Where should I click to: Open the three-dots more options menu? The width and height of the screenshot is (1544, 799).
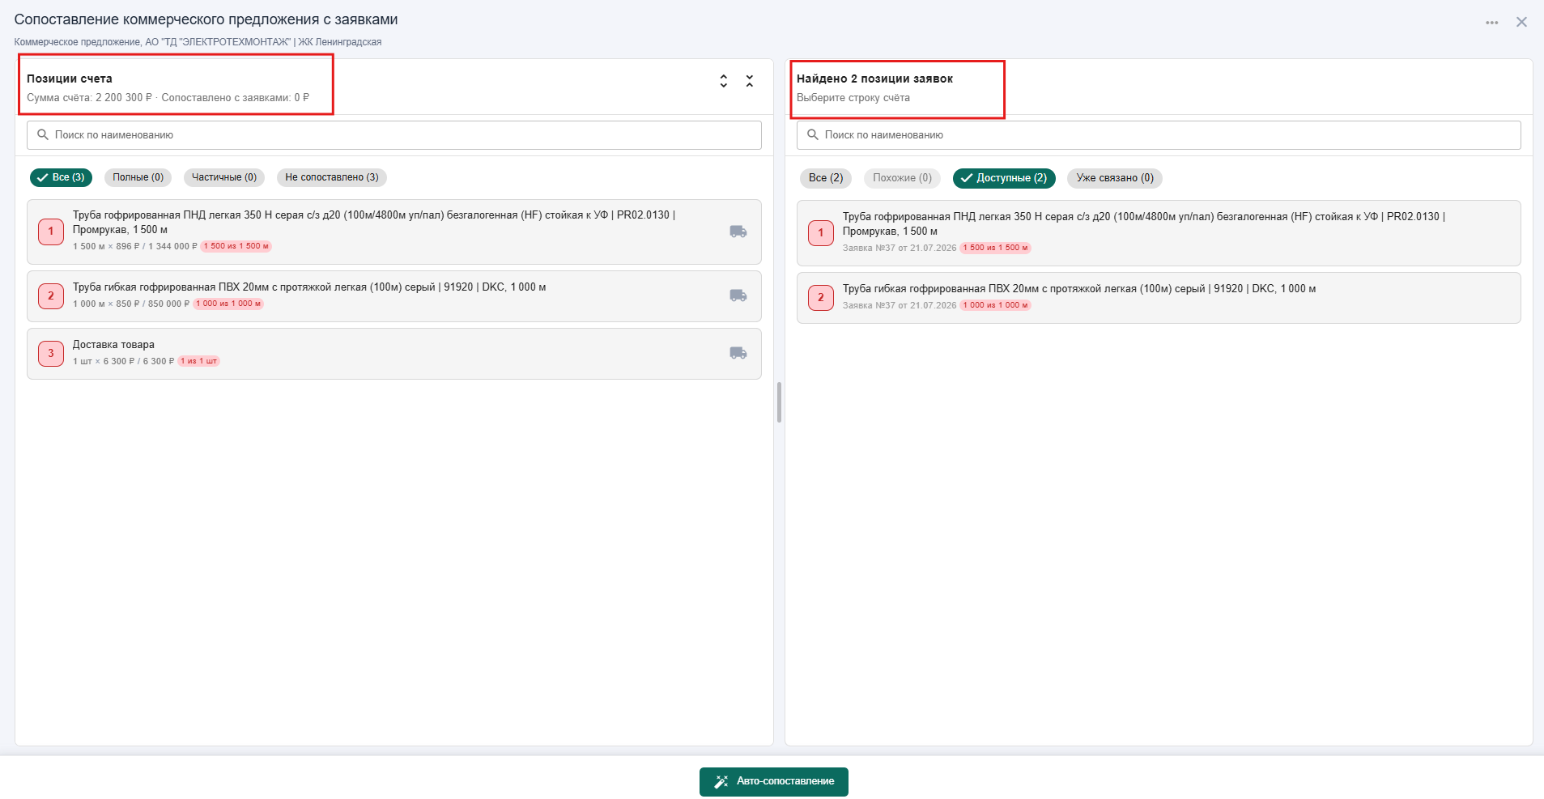click(1492, 23)
